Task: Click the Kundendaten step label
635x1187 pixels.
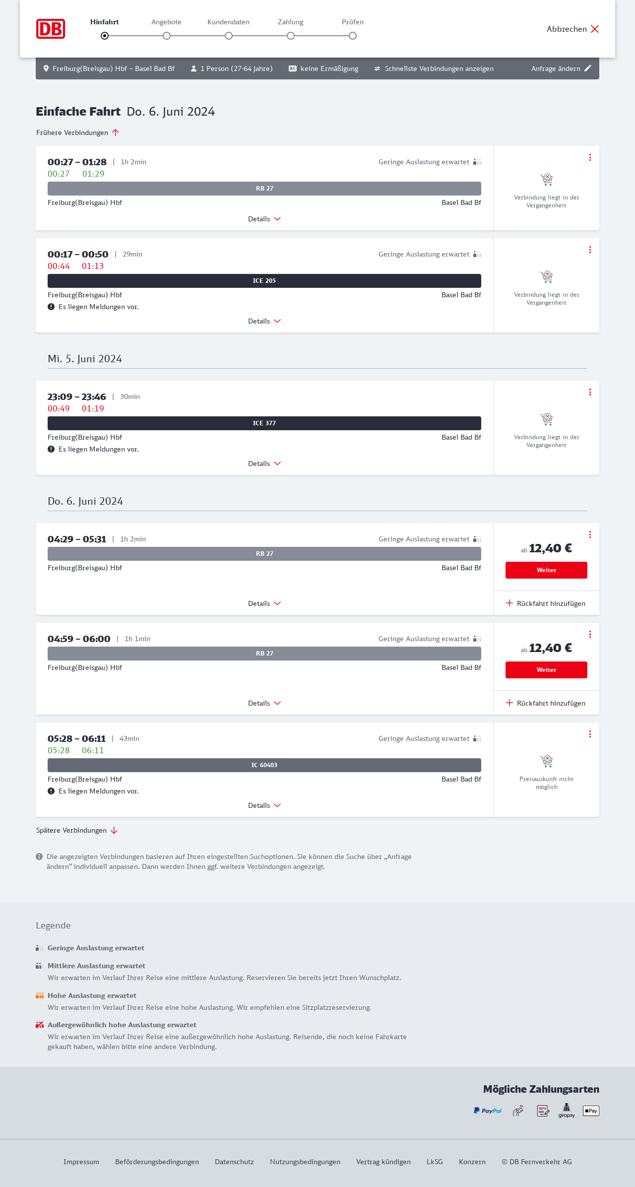Action: click(x=228, y=22)
